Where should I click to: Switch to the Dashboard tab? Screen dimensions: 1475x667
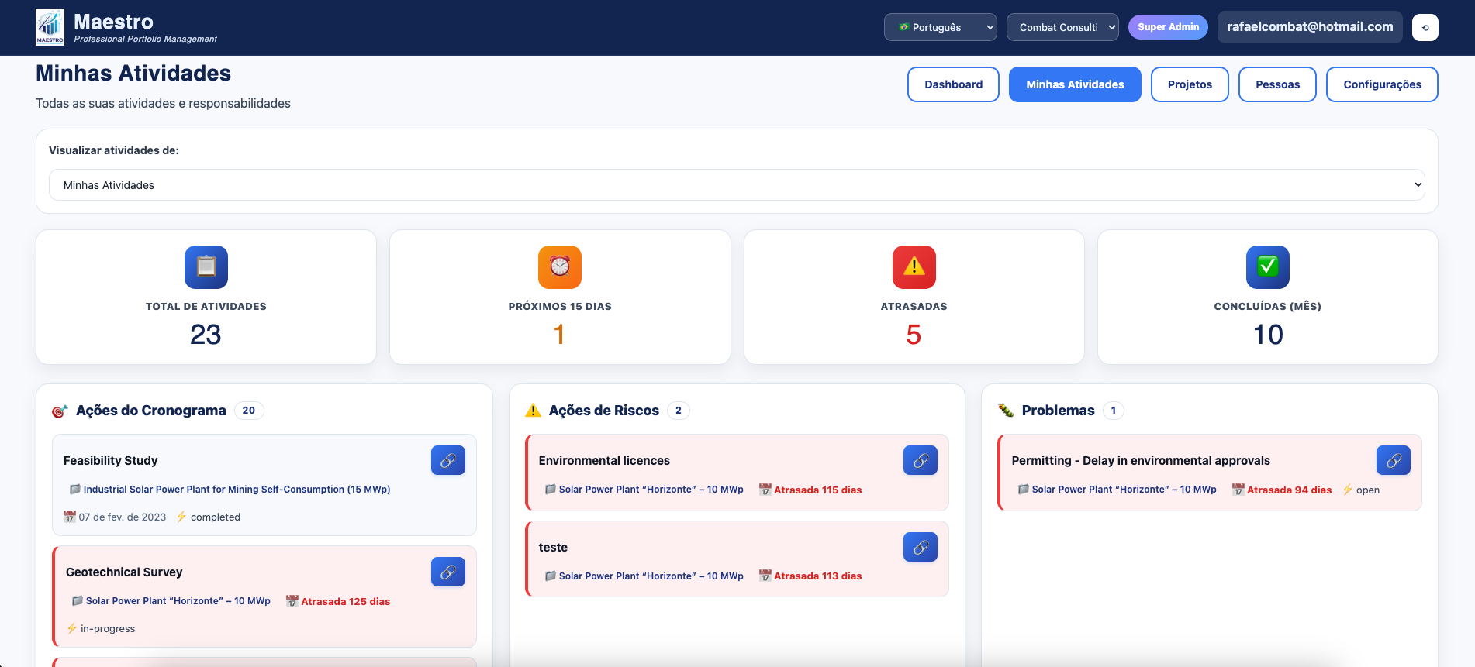[953, 84]
